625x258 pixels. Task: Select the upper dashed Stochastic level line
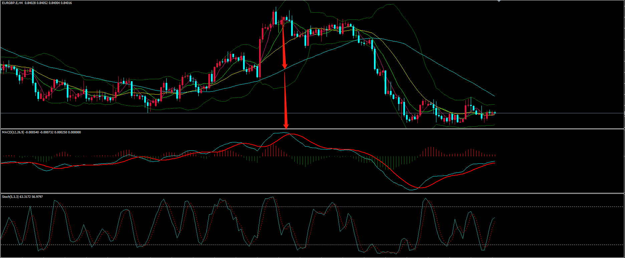coord(551,207)
